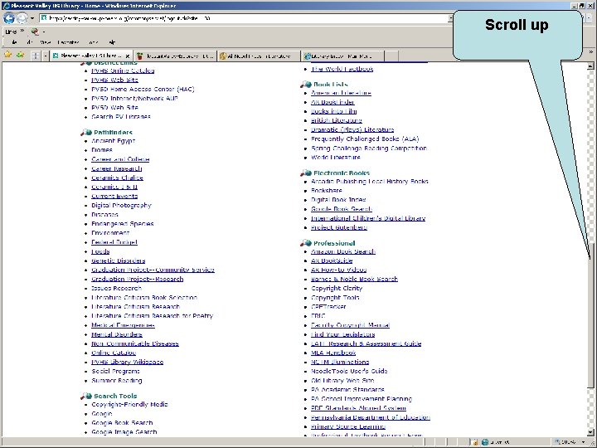Screen dimensions: 597x448
Task: Click the zoom level magnifier in status bar
Action: (x=557, y=442)
